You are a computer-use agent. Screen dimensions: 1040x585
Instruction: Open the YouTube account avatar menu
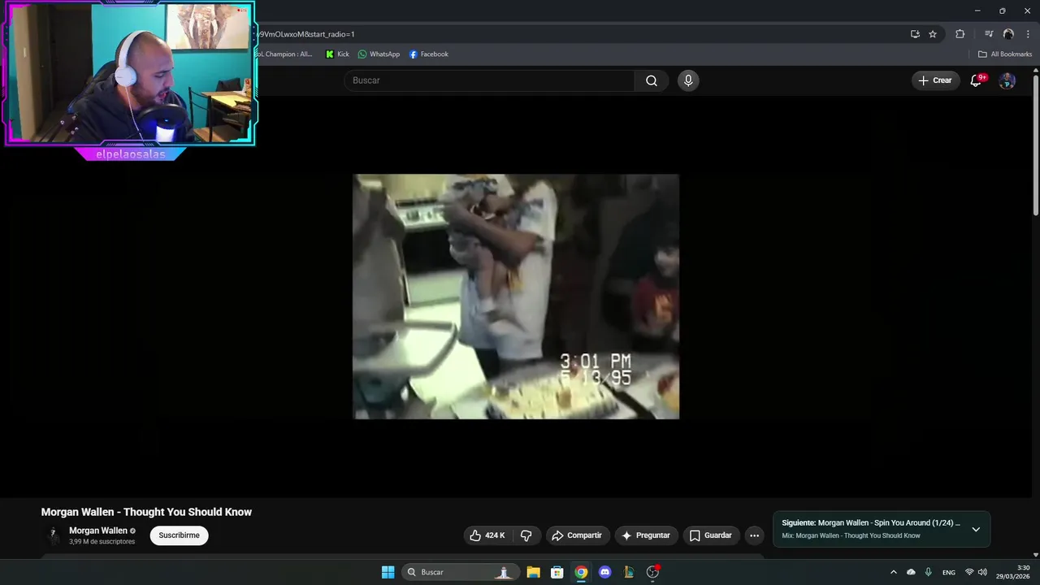coord(1007,80)
